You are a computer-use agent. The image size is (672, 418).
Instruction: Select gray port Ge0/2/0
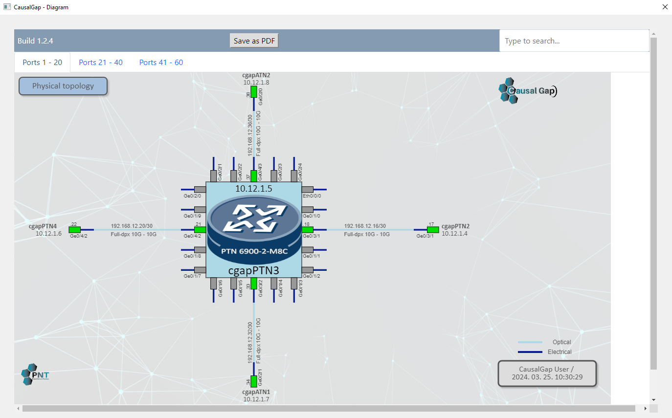click(200, 189)
